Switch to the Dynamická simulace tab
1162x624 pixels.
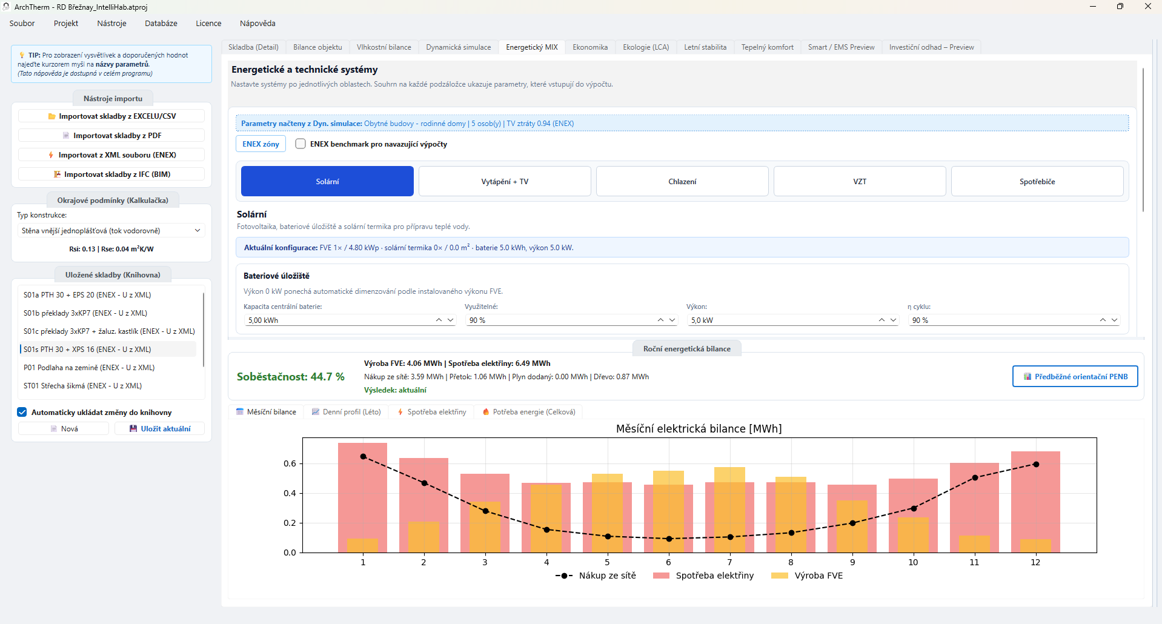tap(459, 47)
